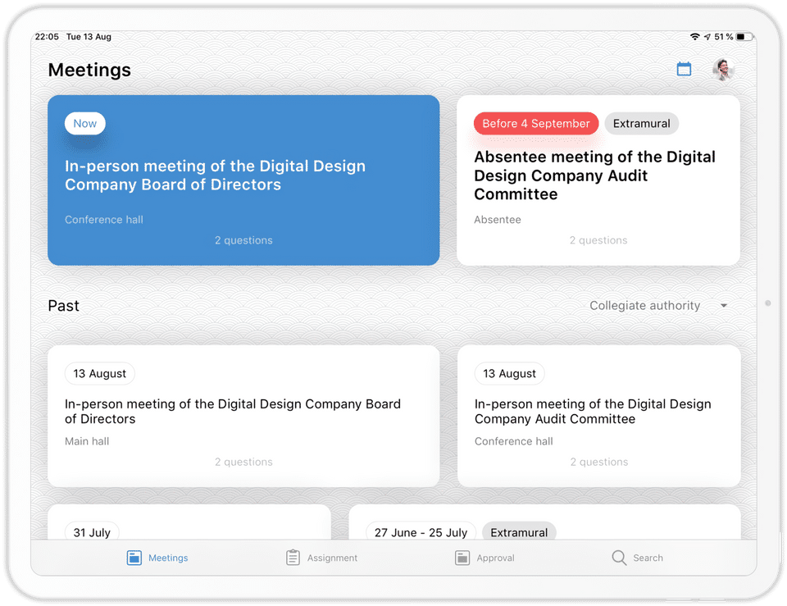Click 2 questions in past Audit Committee card
The image size is (787, 606).
(x=598, y=462)
